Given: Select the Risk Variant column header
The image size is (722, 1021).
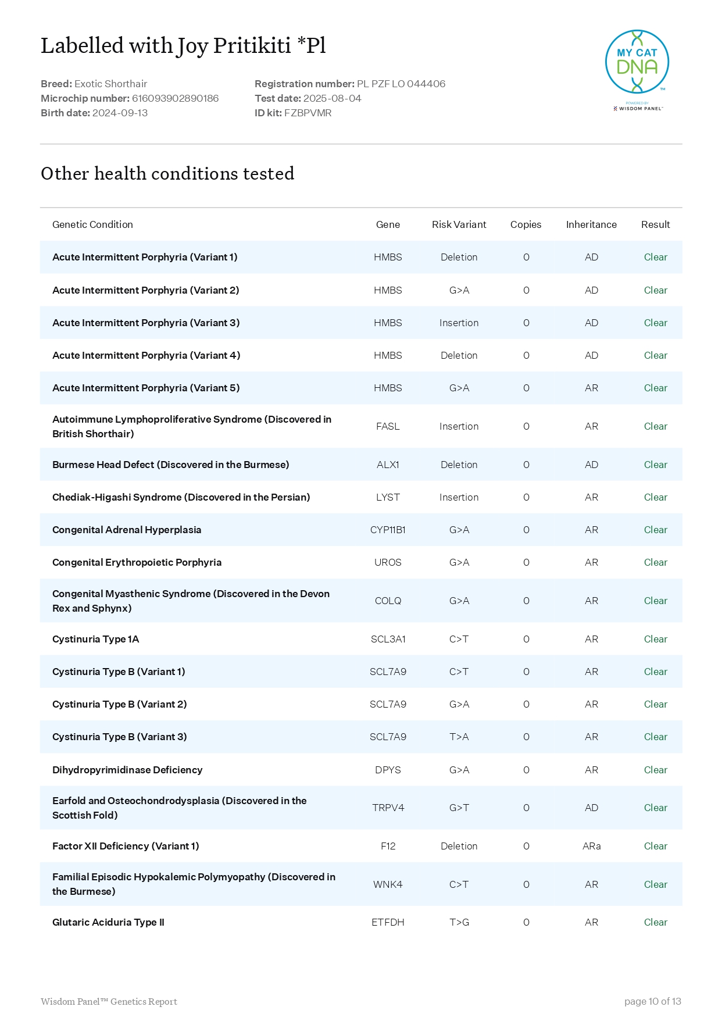Looking at the screenshot, I should 459,224.
